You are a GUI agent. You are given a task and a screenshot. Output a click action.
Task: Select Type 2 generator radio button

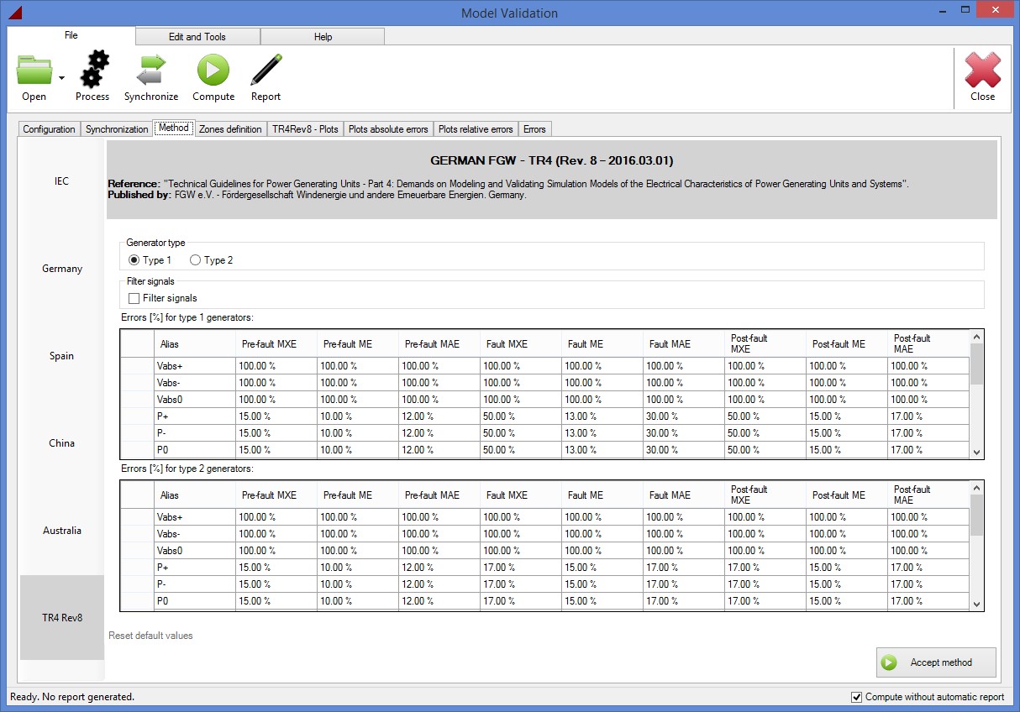coord(196,260)
